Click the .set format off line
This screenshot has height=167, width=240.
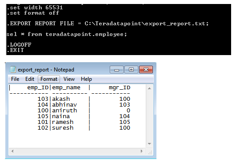[33, 13]
